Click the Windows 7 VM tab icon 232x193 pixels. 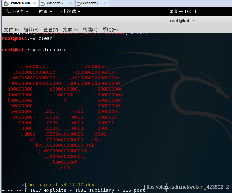point(43,3)
